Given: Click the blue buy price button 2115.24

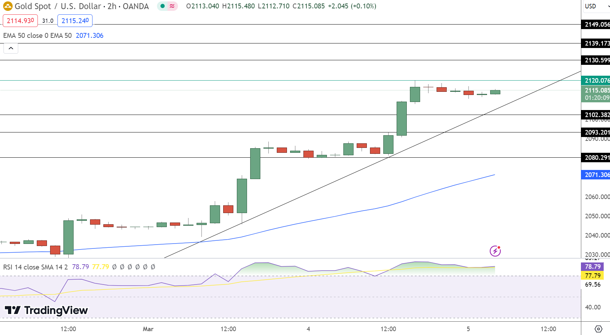Looking at the screenshot, I should click(75, 20).
